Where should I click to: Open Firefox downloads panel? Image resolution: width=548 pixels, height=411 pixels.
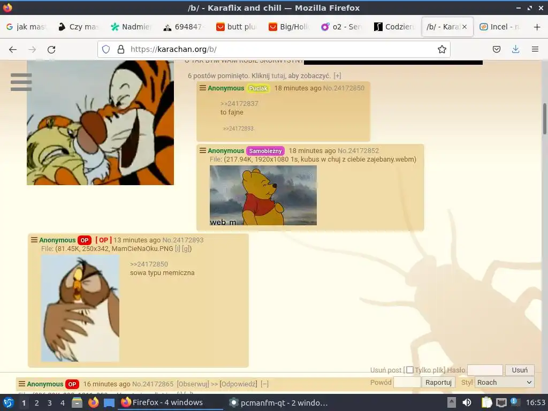pyautogui.click(x=515, y=49)
